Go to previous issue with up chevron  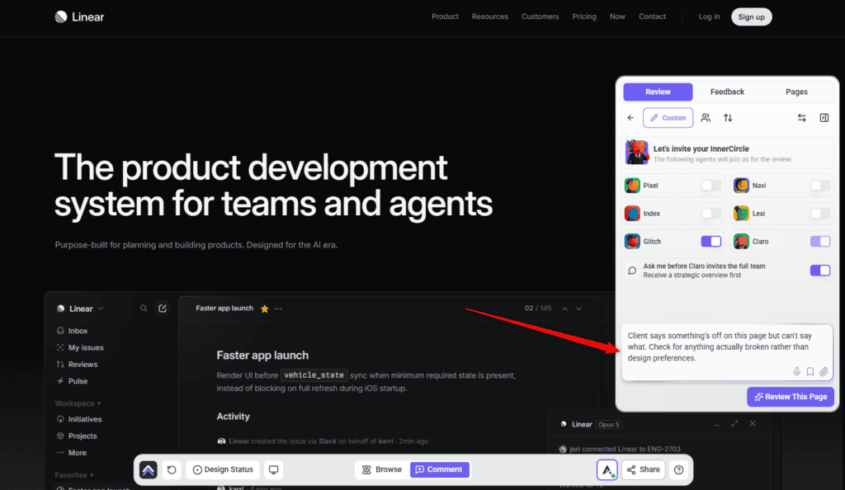coord(564,309)
